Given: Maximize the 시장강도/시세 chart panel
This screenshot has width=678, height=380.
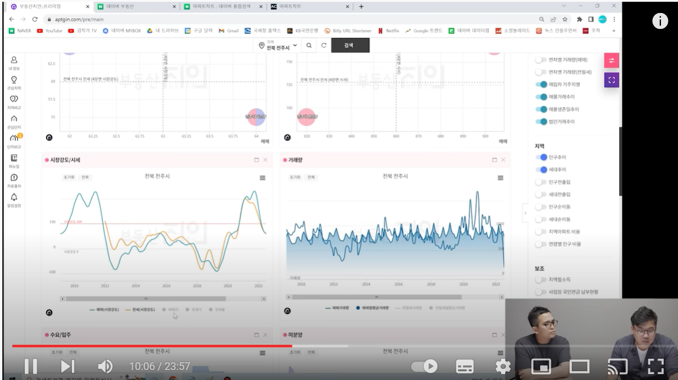Looking at the screenshot, I should click(256, 160).
